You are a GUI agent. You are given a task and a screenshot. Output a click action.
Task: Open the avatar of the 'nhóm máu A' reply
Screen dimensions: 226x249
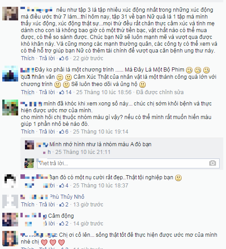tap(29, 145)
